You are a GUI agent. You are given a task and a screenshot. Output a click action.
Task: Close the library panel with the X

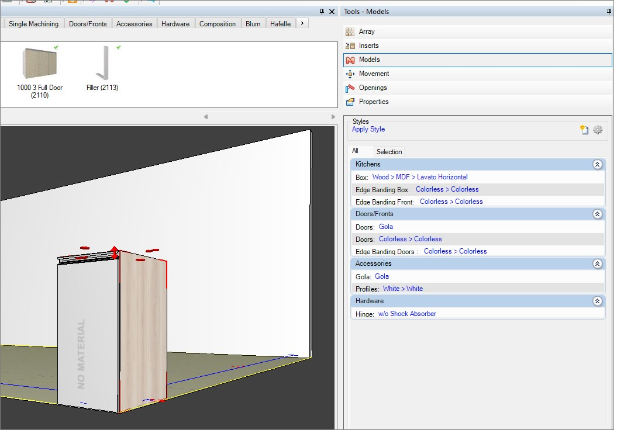pos(332,12)
